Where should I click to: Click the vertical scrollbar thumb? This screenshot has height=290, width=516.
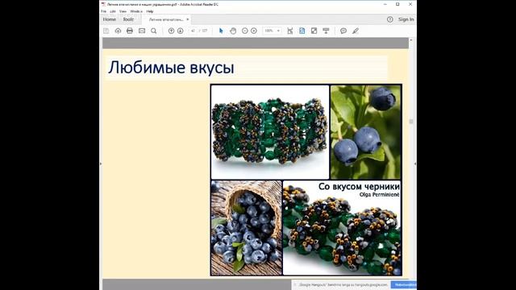[x=411, y=122]
